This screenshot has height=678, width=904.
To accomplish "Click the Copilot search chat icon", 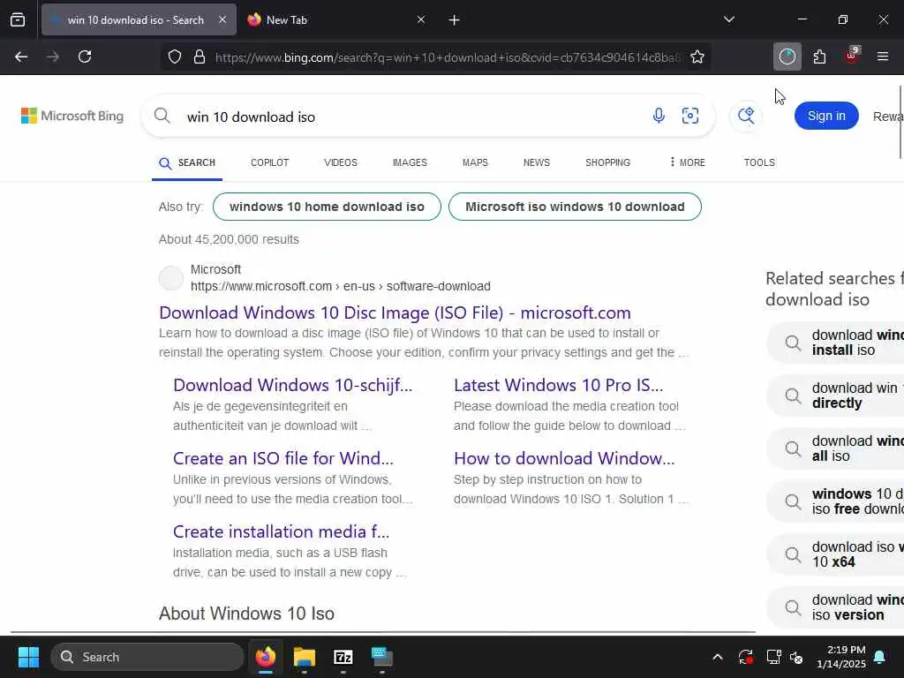I will point(746,116).
